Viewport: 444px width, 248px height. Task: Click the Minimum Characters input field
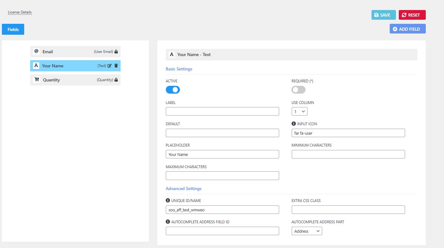tap(348, 154)
